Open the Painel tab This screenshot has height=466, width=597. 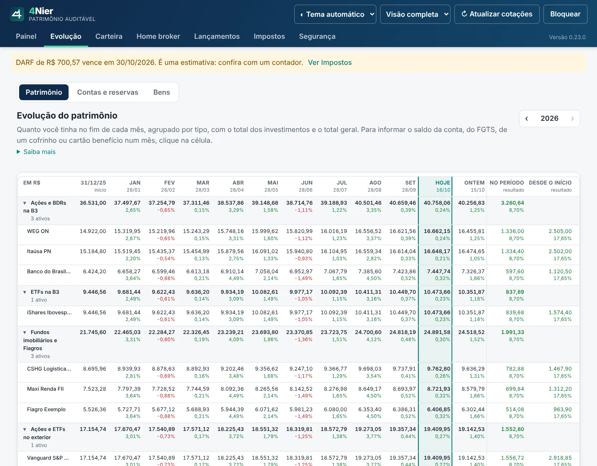pos(26,36)
